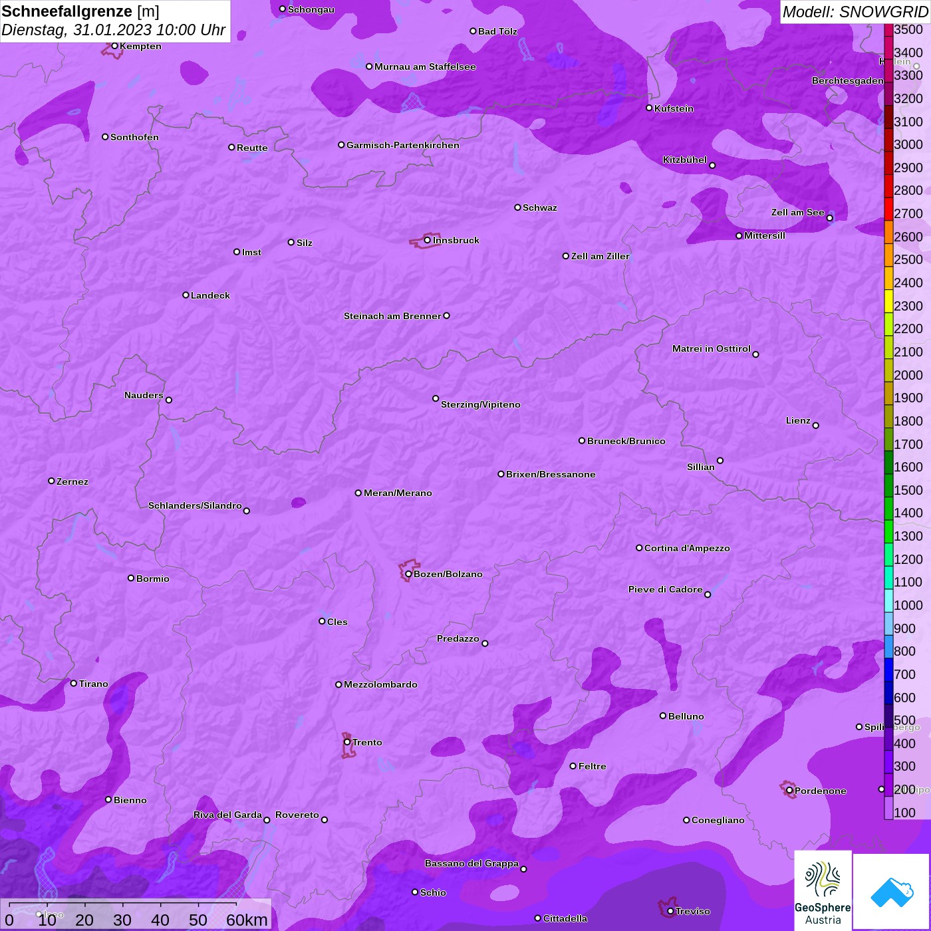Image resolution: width=931 pixels, height=931 pixels.
Task: Click the Bassano del Grappa label
Action: click(471, 863)
